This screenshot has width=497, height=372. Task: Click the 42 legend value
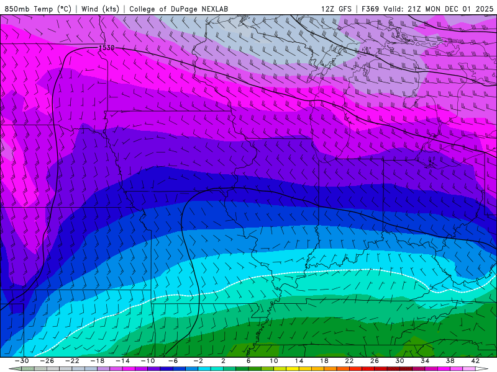475,361
